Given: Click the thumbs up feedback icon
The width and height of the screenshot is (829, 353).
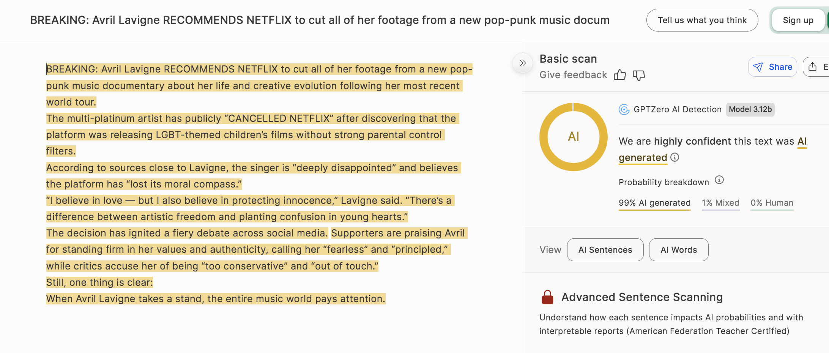Looking at the screenshot, I should [619, 75].
